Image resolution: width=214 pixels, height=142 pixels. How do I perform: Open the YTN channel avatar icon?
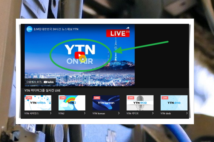(29, 29)
